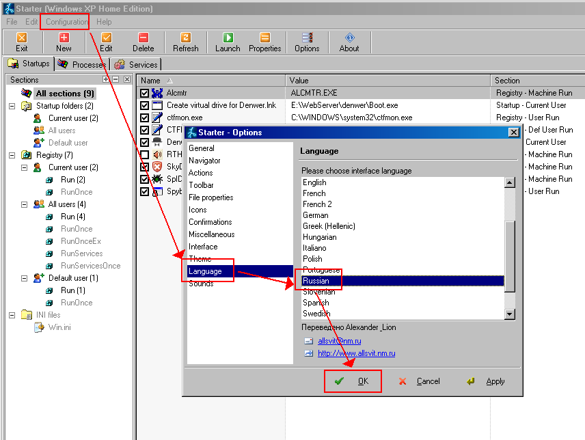The image size is (585, 440).
Task: Switch to the Processes tab
Action: (83, 64)
